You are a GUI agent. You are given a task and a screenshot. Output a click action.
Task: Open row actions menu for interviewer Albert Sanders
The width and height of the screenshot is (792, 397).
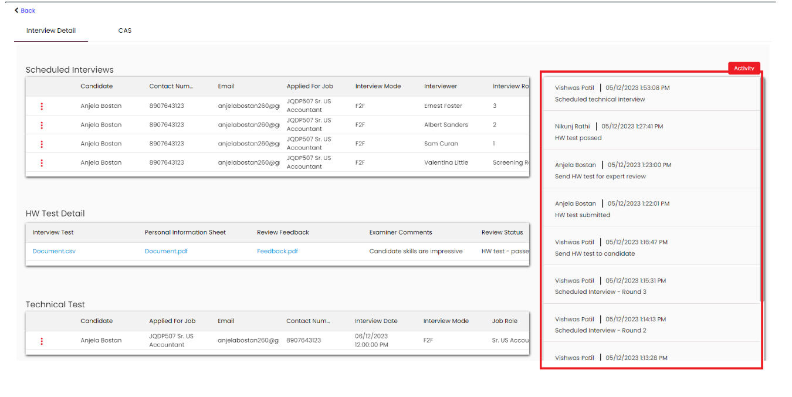42,125
